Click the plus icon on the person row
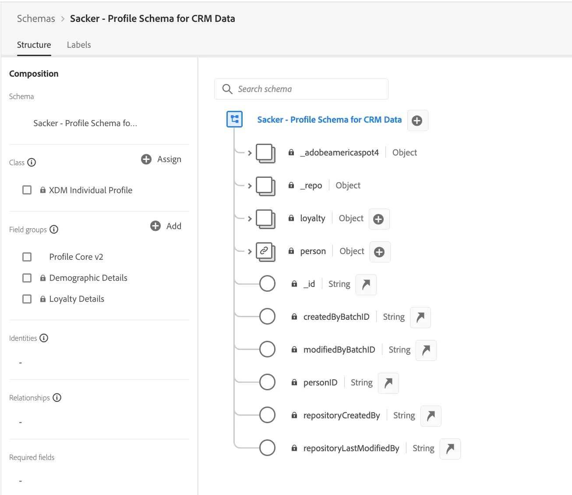572x495 pixels. (x=380, y=252)
